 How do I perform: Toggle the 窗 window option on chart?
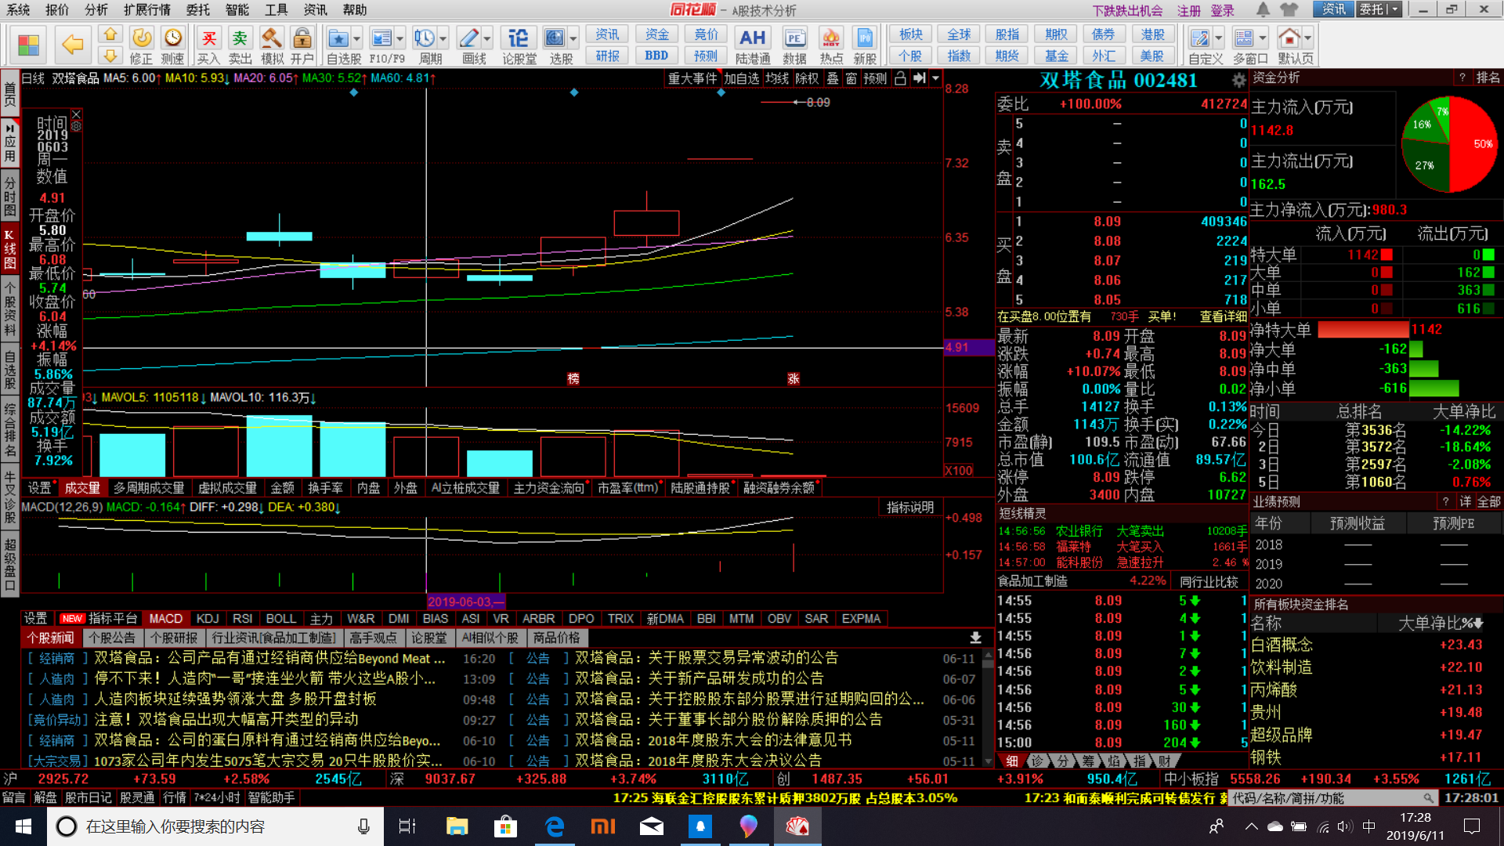(851, 78)
